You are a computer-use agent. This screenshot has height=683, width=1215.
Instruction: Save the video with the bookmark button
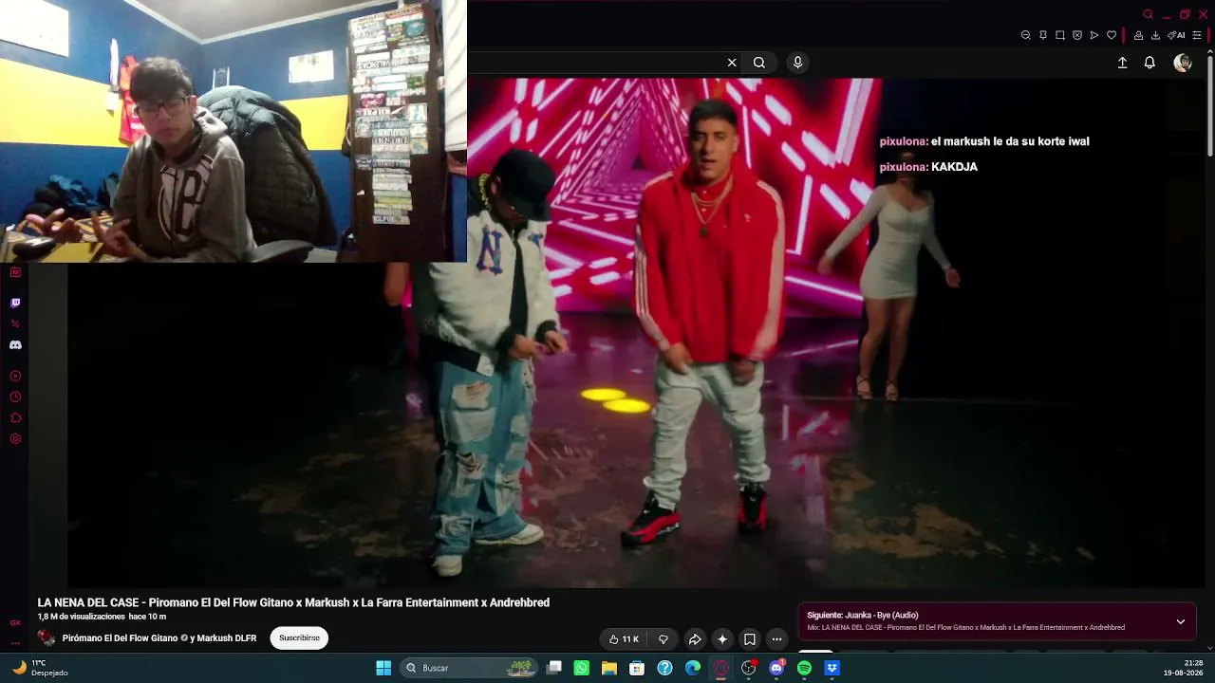[x=750, y=639]
